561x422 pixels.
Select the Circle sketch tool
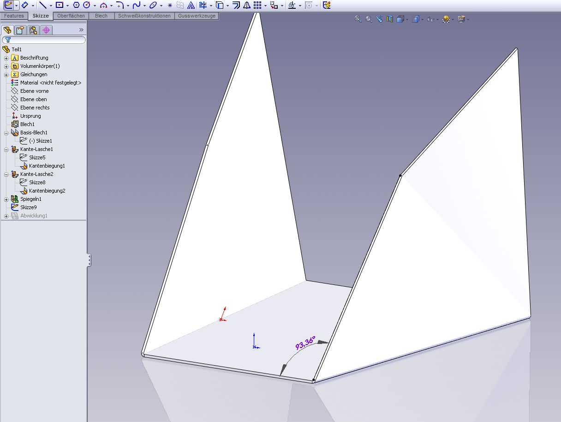(x=86, y=5)
